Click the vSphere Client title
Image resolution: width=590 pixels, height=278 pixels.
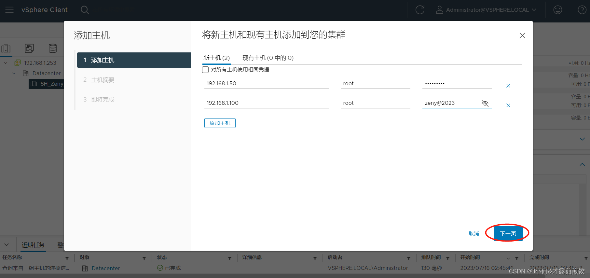(x=45, y=10)
